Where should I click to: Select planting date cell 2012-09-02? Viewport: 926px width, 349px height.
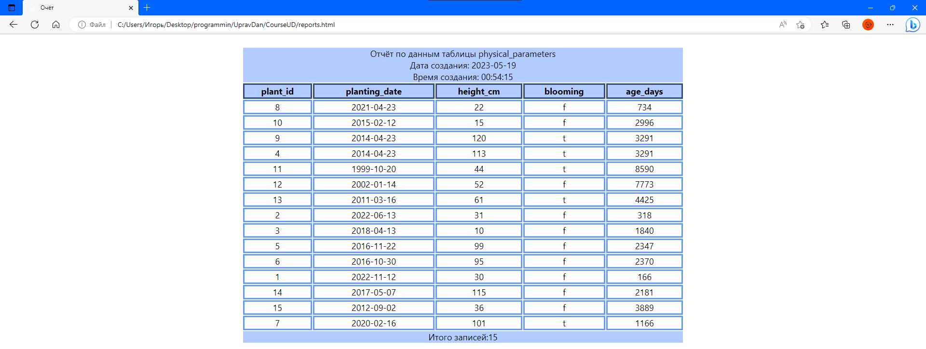[374, 308]
